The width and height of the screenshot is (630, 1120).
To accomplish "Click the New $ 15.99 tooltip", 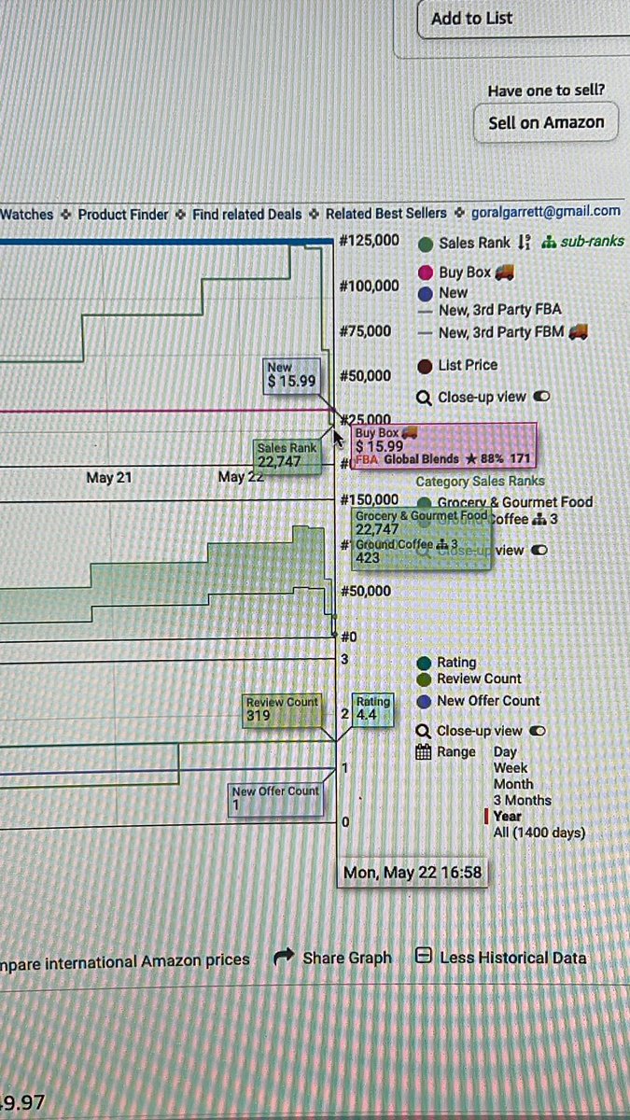I will tap(292, 374).
